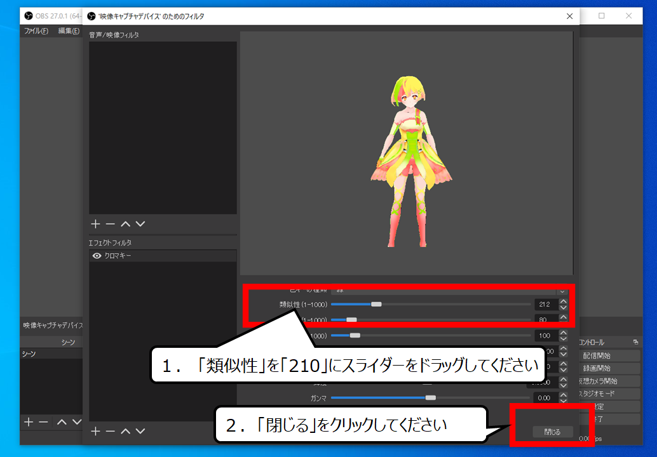Move the scene up in the OBS main window
Viewport: 657px width, 457px height.
[62, 422]
